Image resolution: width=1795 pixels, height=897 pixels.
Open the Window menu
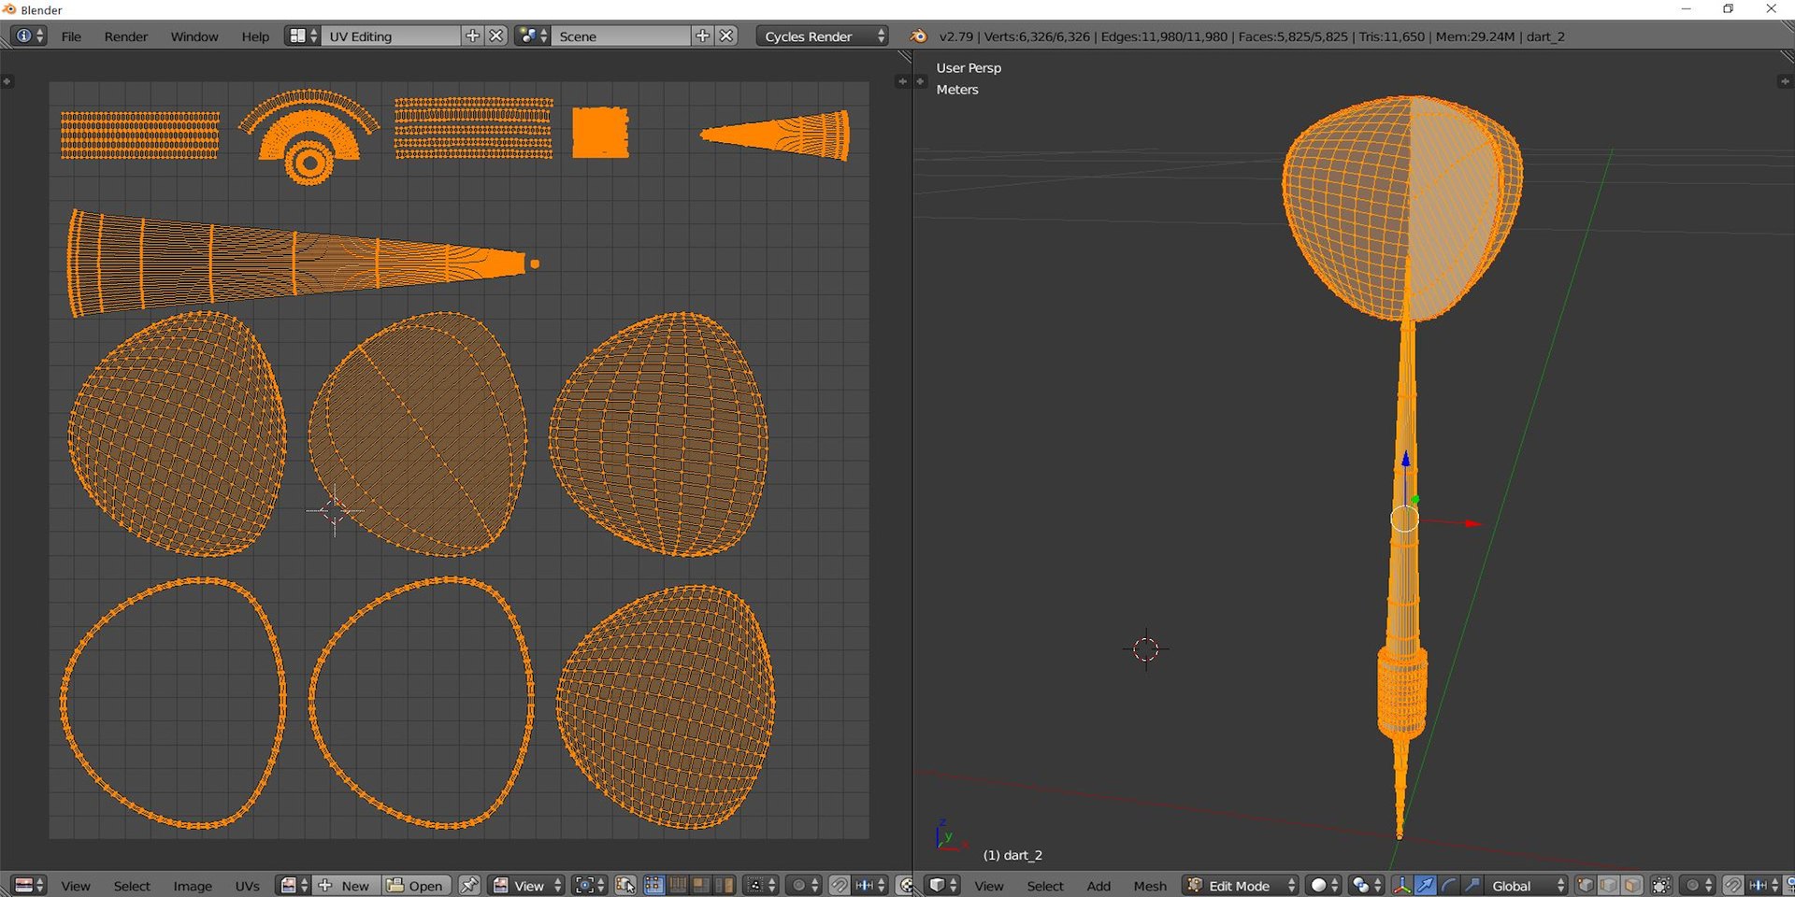[x=194, y=36]
